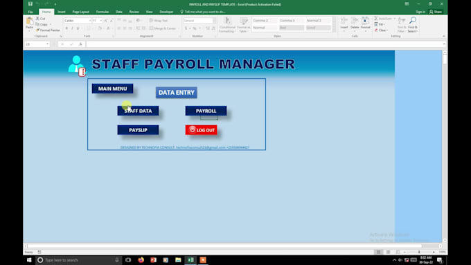This screenshot has width=471, height=265.
Task: Click the PowerPoint taskbar icon
Action: [x=153, y=260]
